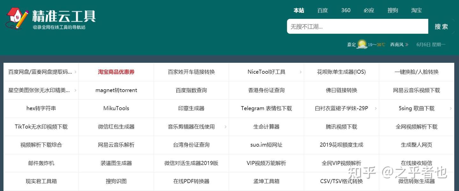Click the weather sun icon
This screenshot has height=191, width=459.
(x=362, y=44)
